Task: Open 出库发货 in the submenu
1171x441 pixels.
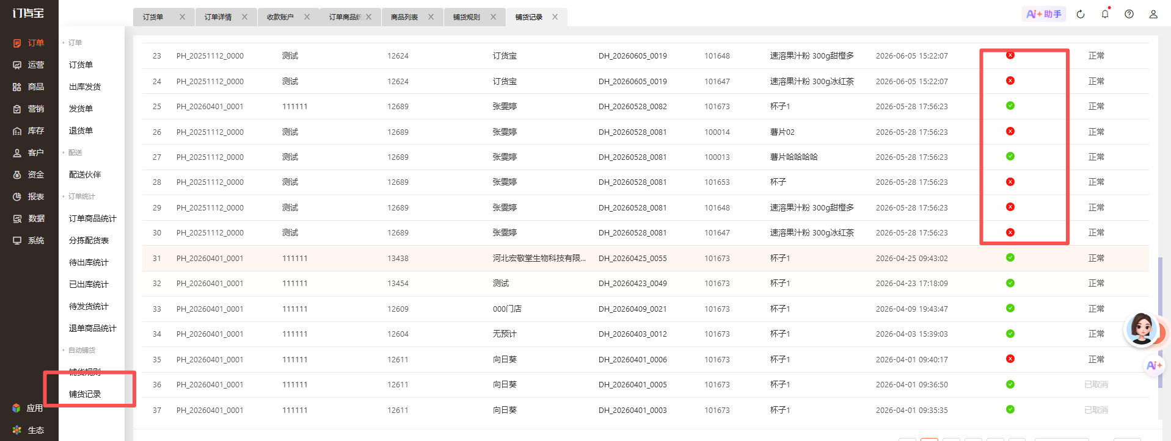Action: (x=85, y=87)
